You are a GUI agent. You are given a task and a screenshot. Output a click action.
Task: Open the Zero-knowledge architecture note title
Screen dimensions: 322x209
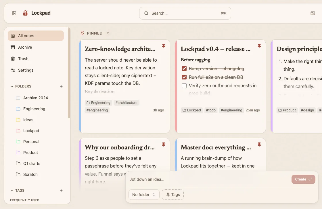[120, 49]
